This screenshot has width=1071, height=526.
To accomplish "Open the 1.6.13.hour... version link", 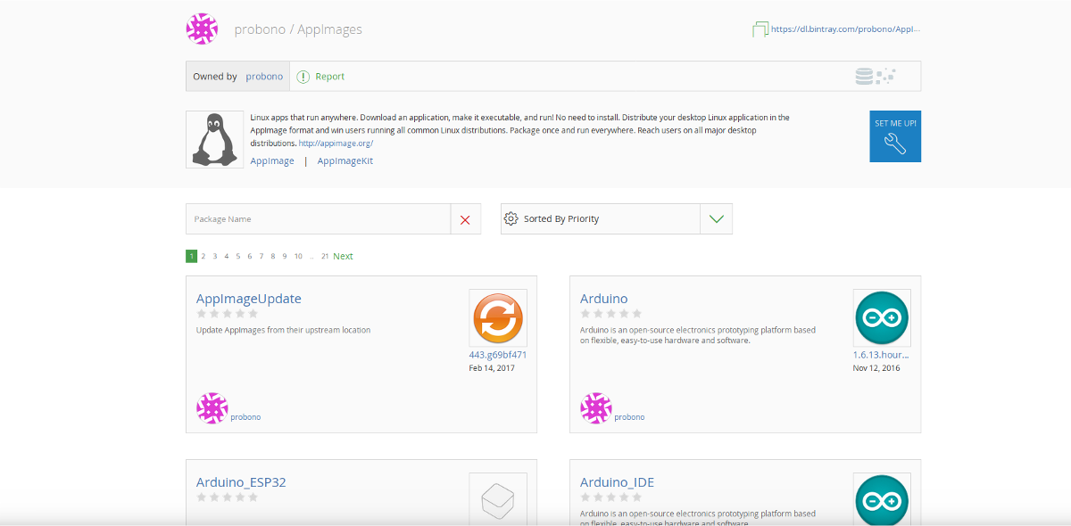I will [882, 355].
